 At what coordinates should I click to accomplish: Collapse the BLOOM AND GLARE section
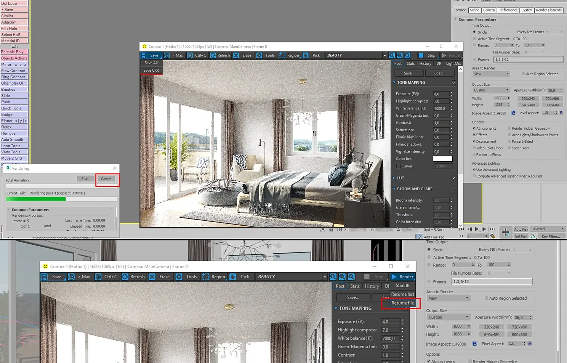[394, 189]
